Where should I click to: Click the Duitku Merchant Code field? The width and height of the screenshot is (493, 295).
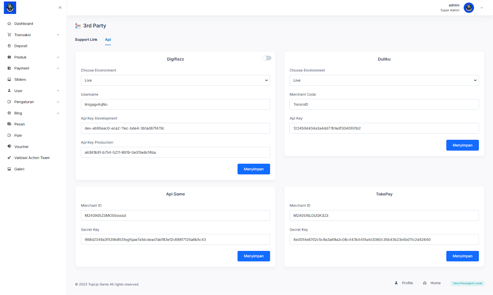pos(384,104)
